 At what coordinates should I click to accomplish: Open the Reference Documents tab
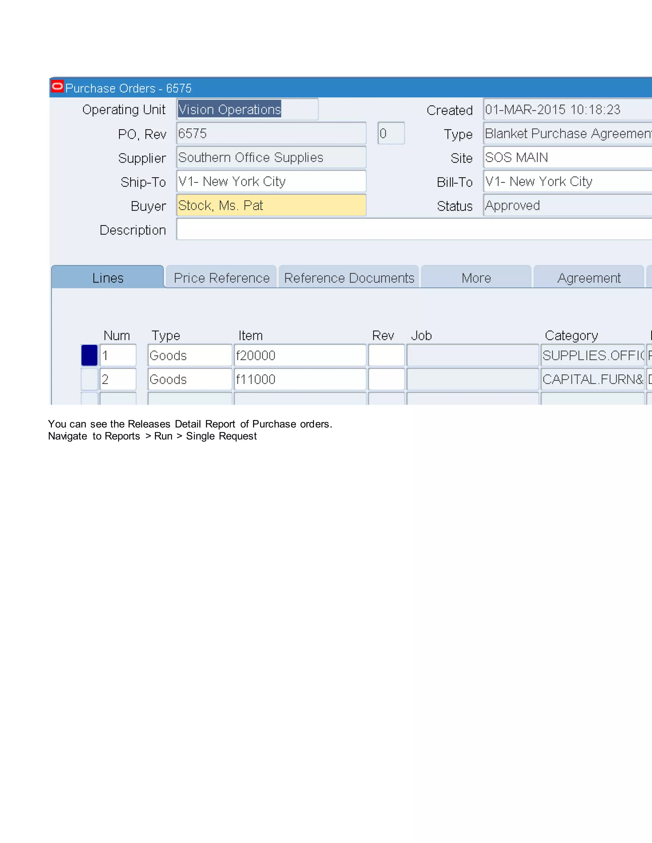349,277
